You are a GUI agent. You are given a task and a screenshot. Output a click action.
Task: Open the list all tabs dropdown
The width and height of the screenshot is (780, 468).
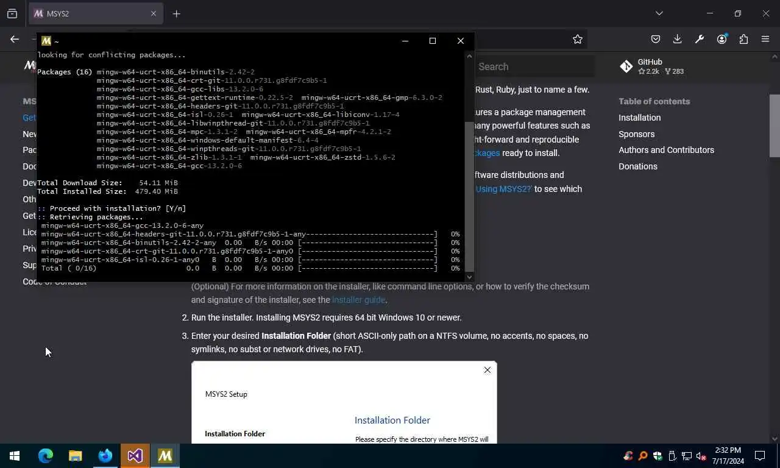(x=659, y=13)
